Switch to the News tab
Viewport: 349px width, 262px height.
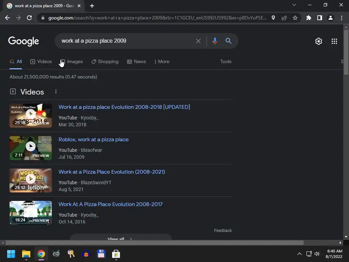136,62
